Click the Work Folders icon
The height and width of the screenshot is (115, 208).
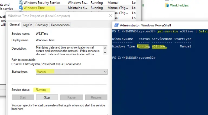point(167,5)
